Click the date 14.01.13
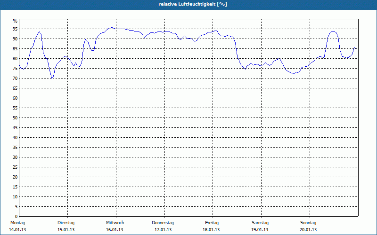This screenshot has height=235, width=377. 17,230
